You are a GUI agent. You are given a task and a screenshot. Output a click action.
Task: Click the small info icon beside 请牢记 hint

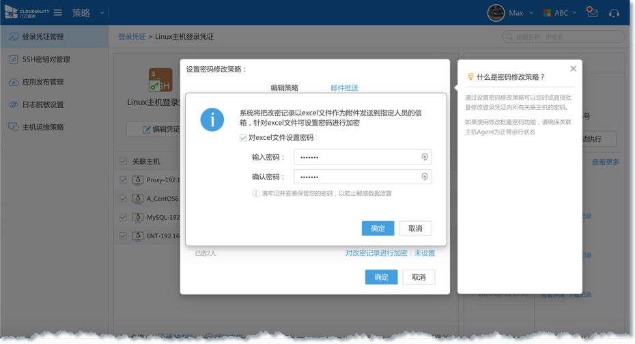coord(256,193)
